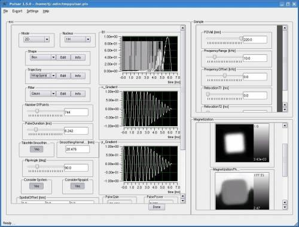Click the FOVall field showing 220.0
Screen dimensions: 299x227
[255, 39]
